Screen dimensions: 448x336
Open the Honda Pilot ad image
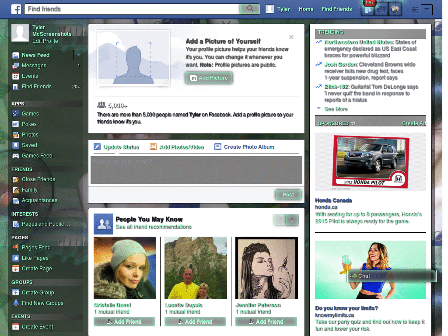coord(370,162)
